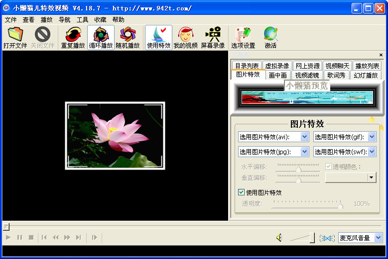Mute sound with the speaker icon
This screenshot has width=388, height=259.
point(279,238)
